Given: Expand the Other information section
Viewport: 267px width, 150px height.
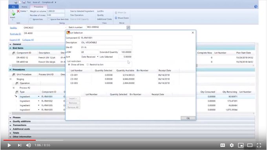Looking at the screenshot, I should click(10, 137).
